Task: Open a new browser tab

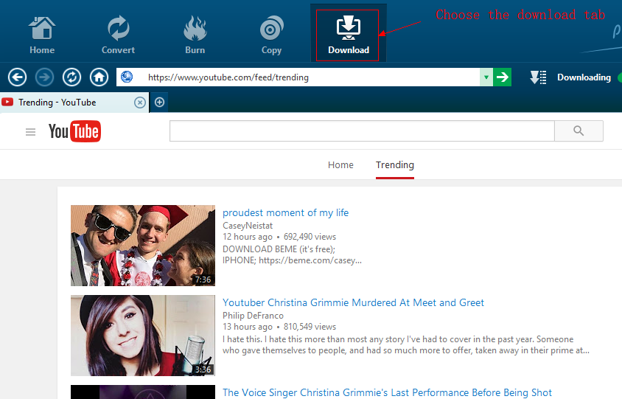Action: tap(159, 103)
